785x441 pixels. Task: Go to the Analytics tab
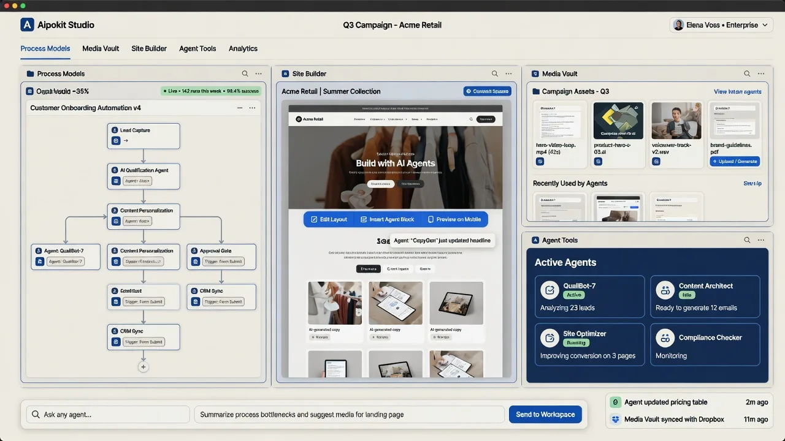(x=243, y=48)
